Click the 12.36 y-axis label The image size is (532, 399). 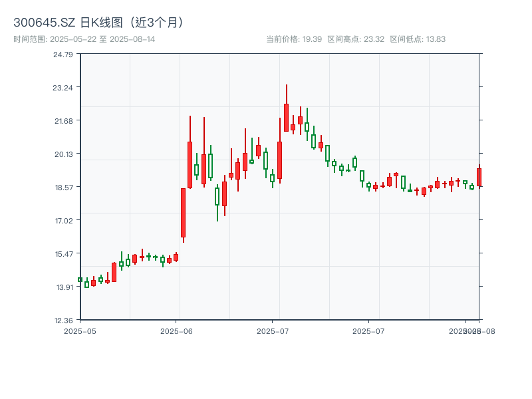click(x=63, y=320)
